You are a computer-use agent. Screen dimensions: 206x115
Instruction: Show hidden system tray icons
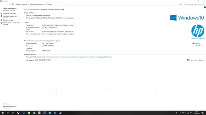click(180, 113)
